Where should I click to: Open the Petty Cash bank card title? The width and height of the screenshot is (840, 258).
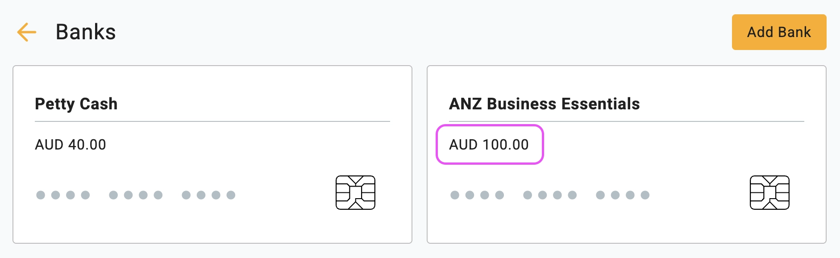click(x=76, y=104)
